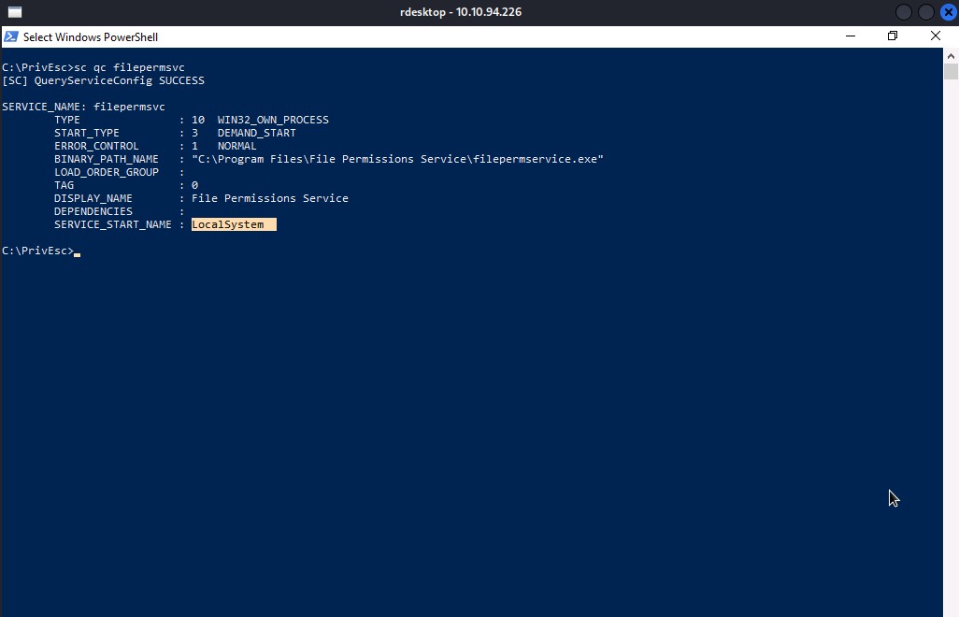This screenshot has width=959, height=617.
Task: Click the LOAD_ORDER_GROUP label
Action: (107, 172)
